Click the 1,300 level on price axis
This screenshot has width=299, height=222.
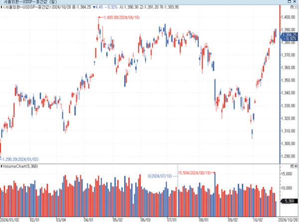[289, 144]
